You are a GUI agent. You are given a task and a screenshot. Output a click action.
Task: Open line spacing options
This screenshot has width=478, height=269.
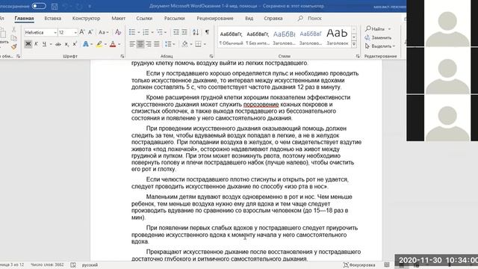coord(168,44)
